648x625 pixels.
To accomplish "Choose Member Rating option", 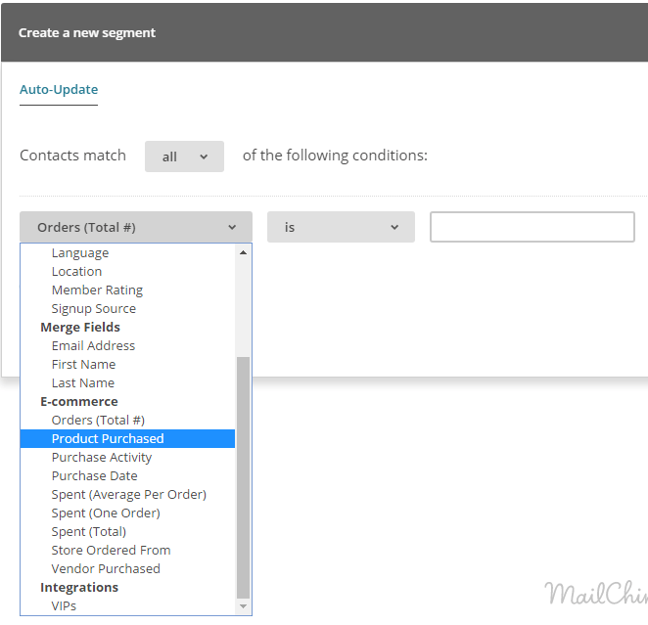I will click(127, 290).
